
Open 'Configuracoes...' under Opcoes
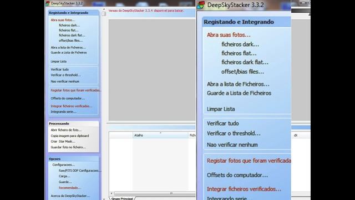(64, 165)
